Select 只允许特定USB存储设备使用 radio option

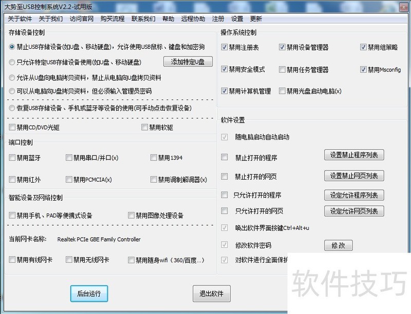click(12, 63)
